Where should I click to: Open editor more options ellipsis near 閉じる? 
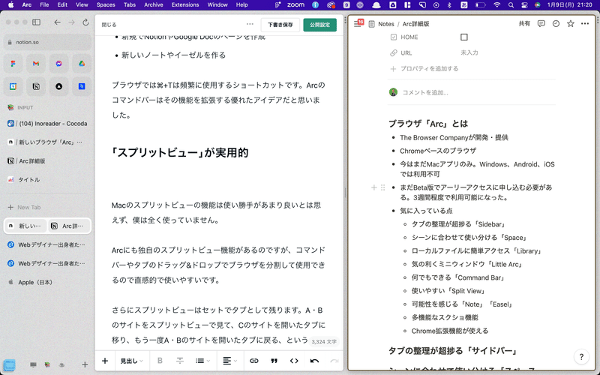point(250,24)
